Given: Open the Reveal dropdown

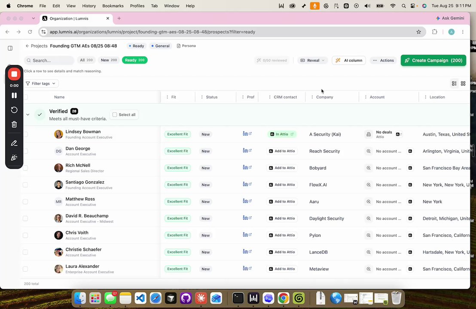Looking at the screenshot, I should click(x=312, y=61).
